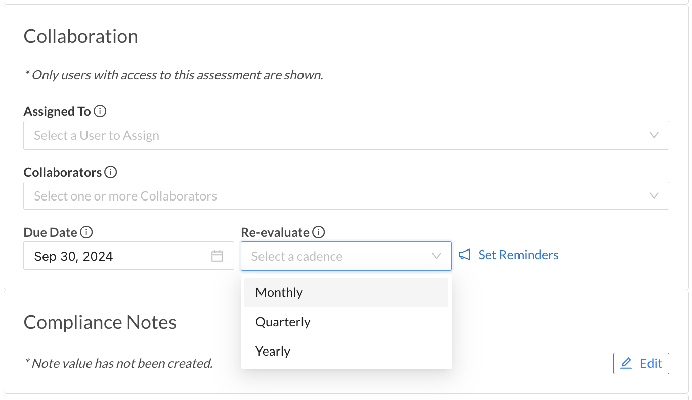Open the Set Reminders link
This screenshot has width=692, height=400.
(518, 255)
